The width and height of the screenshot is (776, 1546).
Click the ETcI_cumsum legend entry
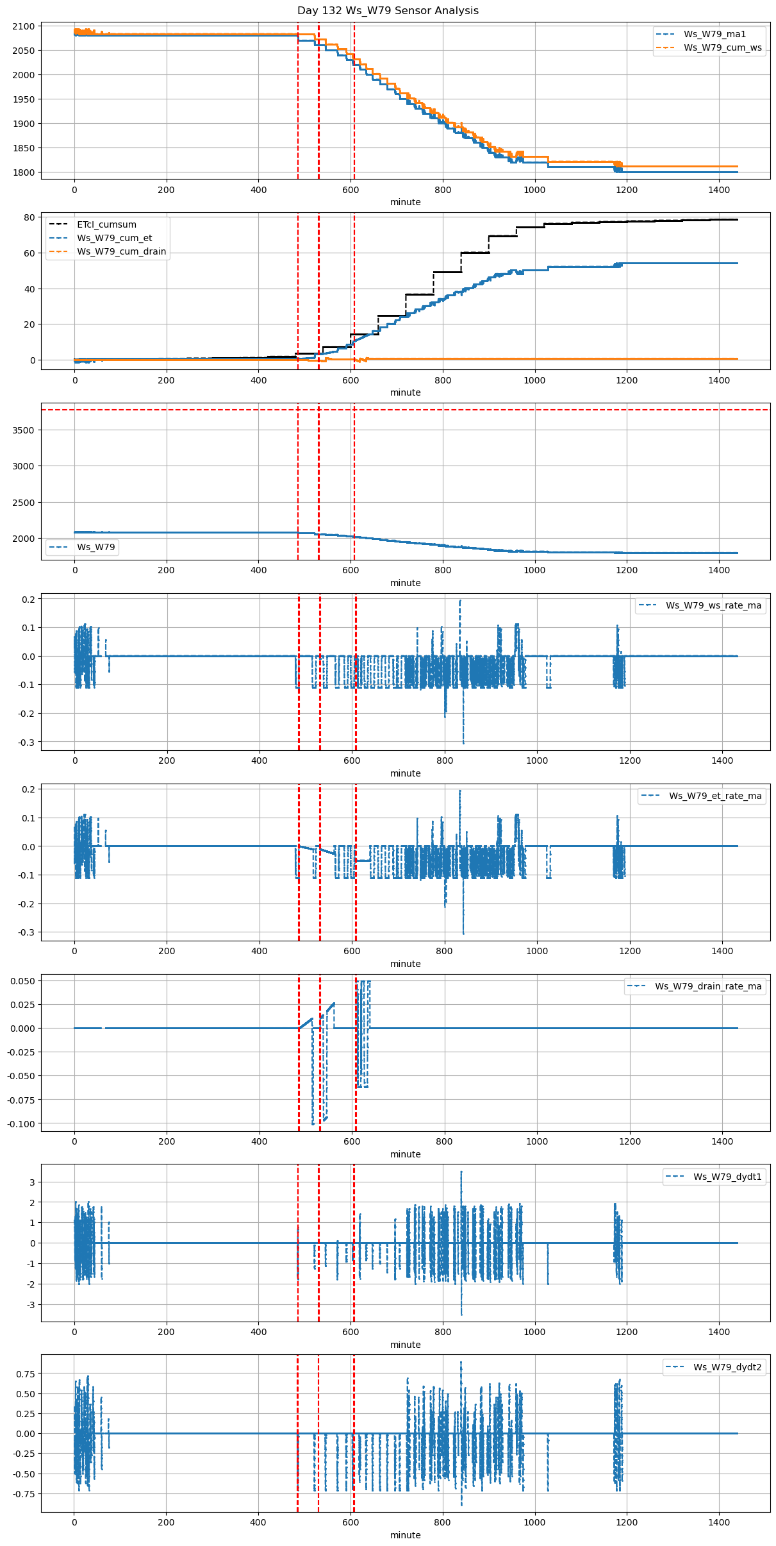coord(106,224)
